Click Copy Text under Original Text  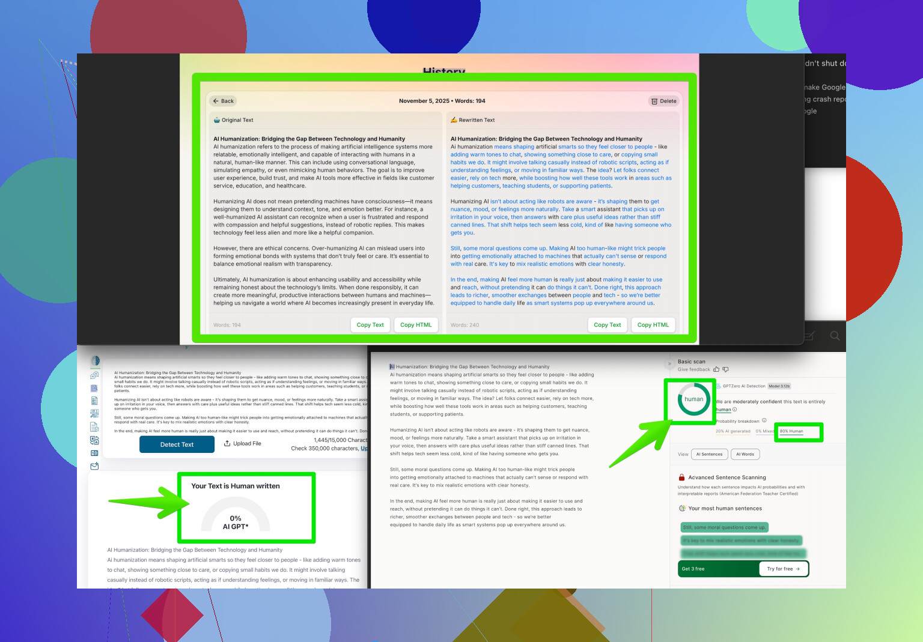click(370, 325)
